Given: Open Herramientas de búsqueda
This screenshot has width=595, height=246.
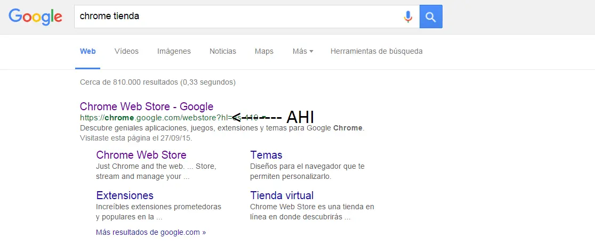Looking at the screenshot, I should (x=376, y=51).
